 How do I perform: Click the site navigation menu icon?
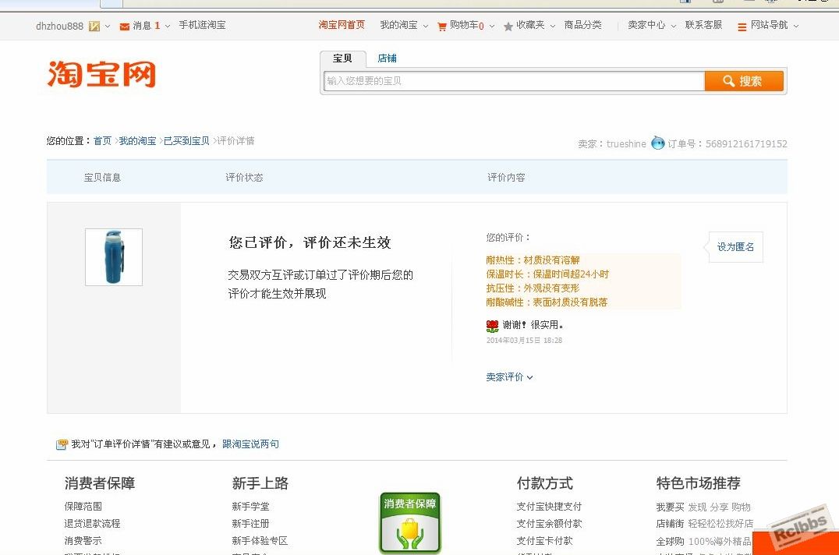pyautogui.click(x=742, y=27)
